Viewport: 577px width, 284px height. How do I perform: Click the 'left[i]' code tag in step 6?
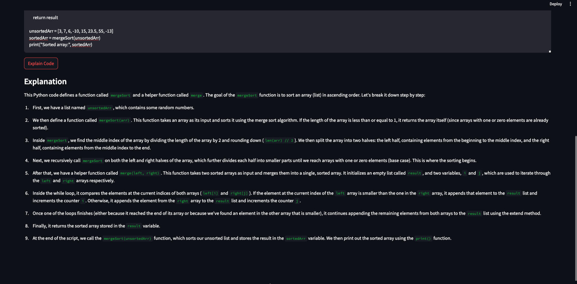click(x=210, y=193)
